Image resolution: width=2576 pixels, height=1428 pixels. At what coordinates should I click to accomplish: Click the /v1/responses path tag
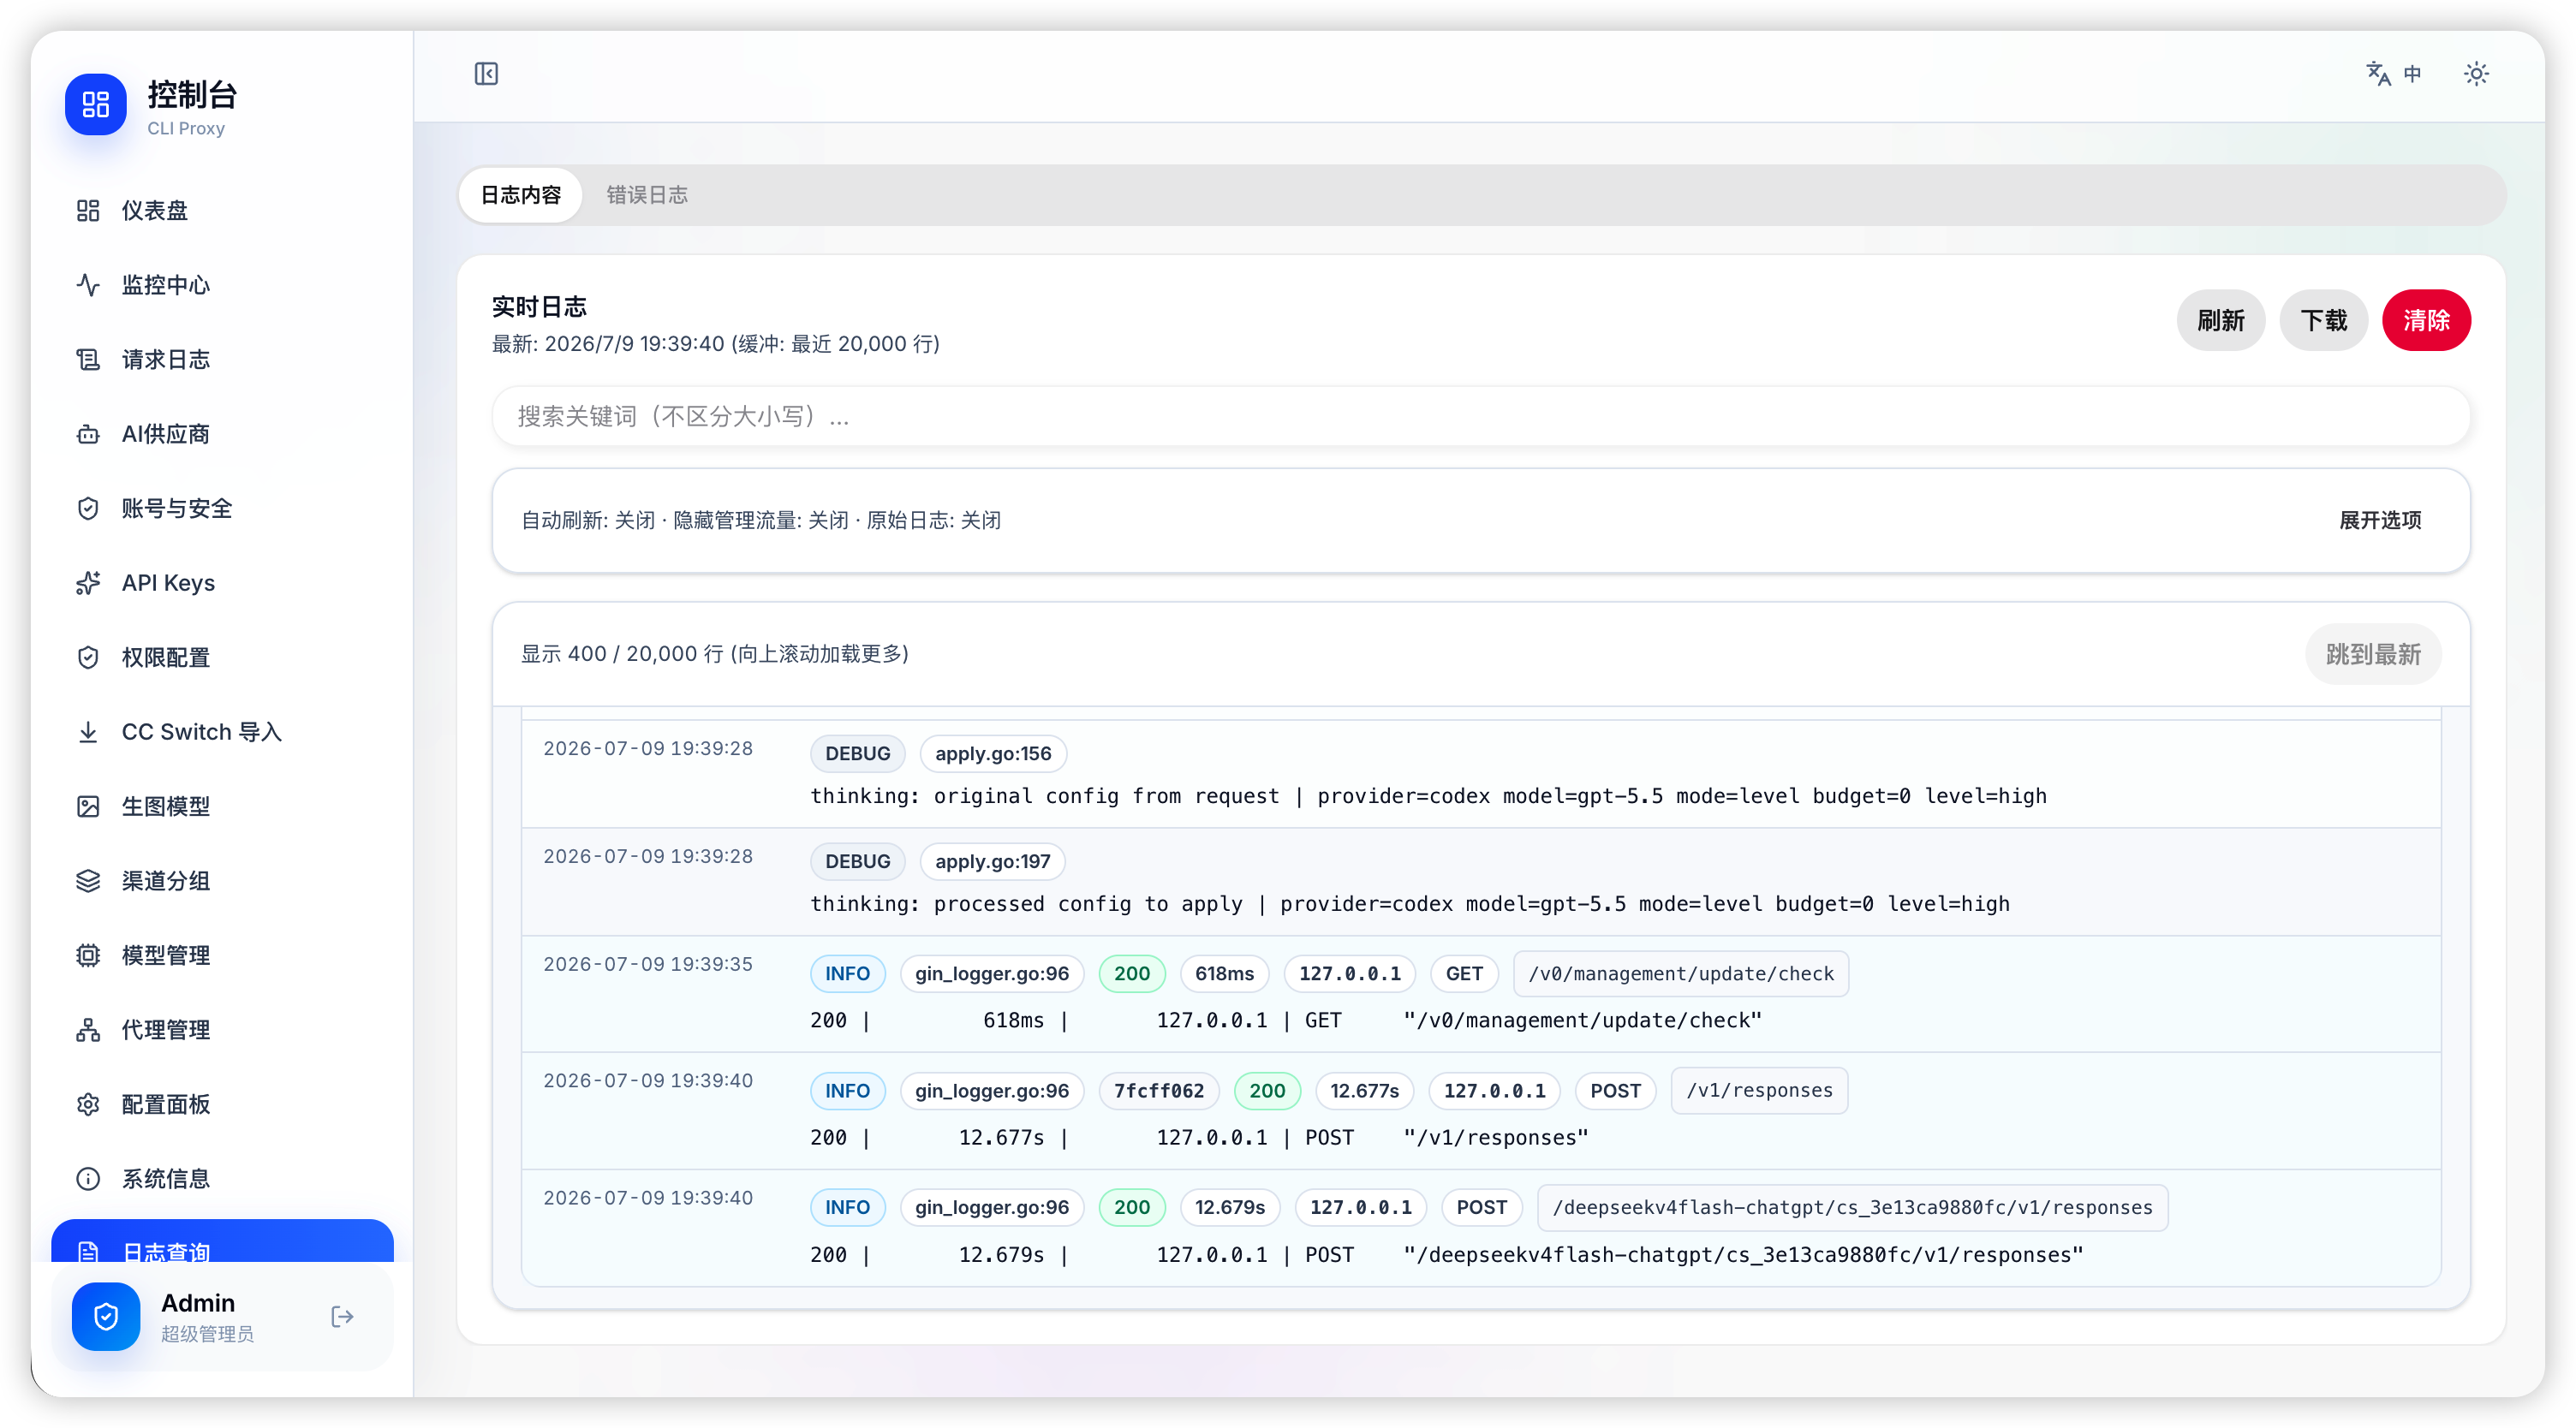(1759, 1091)
